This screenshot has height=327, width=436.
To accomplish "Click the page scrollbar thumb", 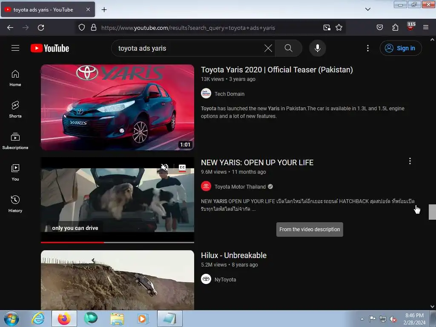I will tap(432, 212).
